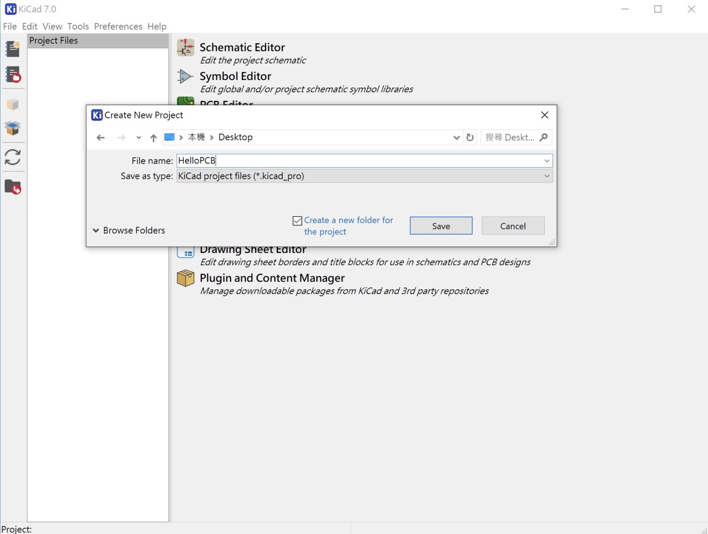Screen dimensions: 708x534
Task: Open Plugin and Content Manager via its box icon
Action: coord(186,278)
